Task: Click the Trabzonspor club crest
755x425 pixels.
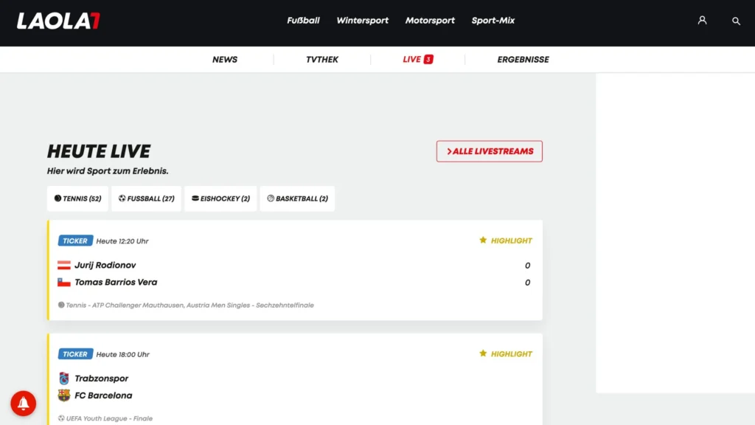Action: (x=65, y=378)
